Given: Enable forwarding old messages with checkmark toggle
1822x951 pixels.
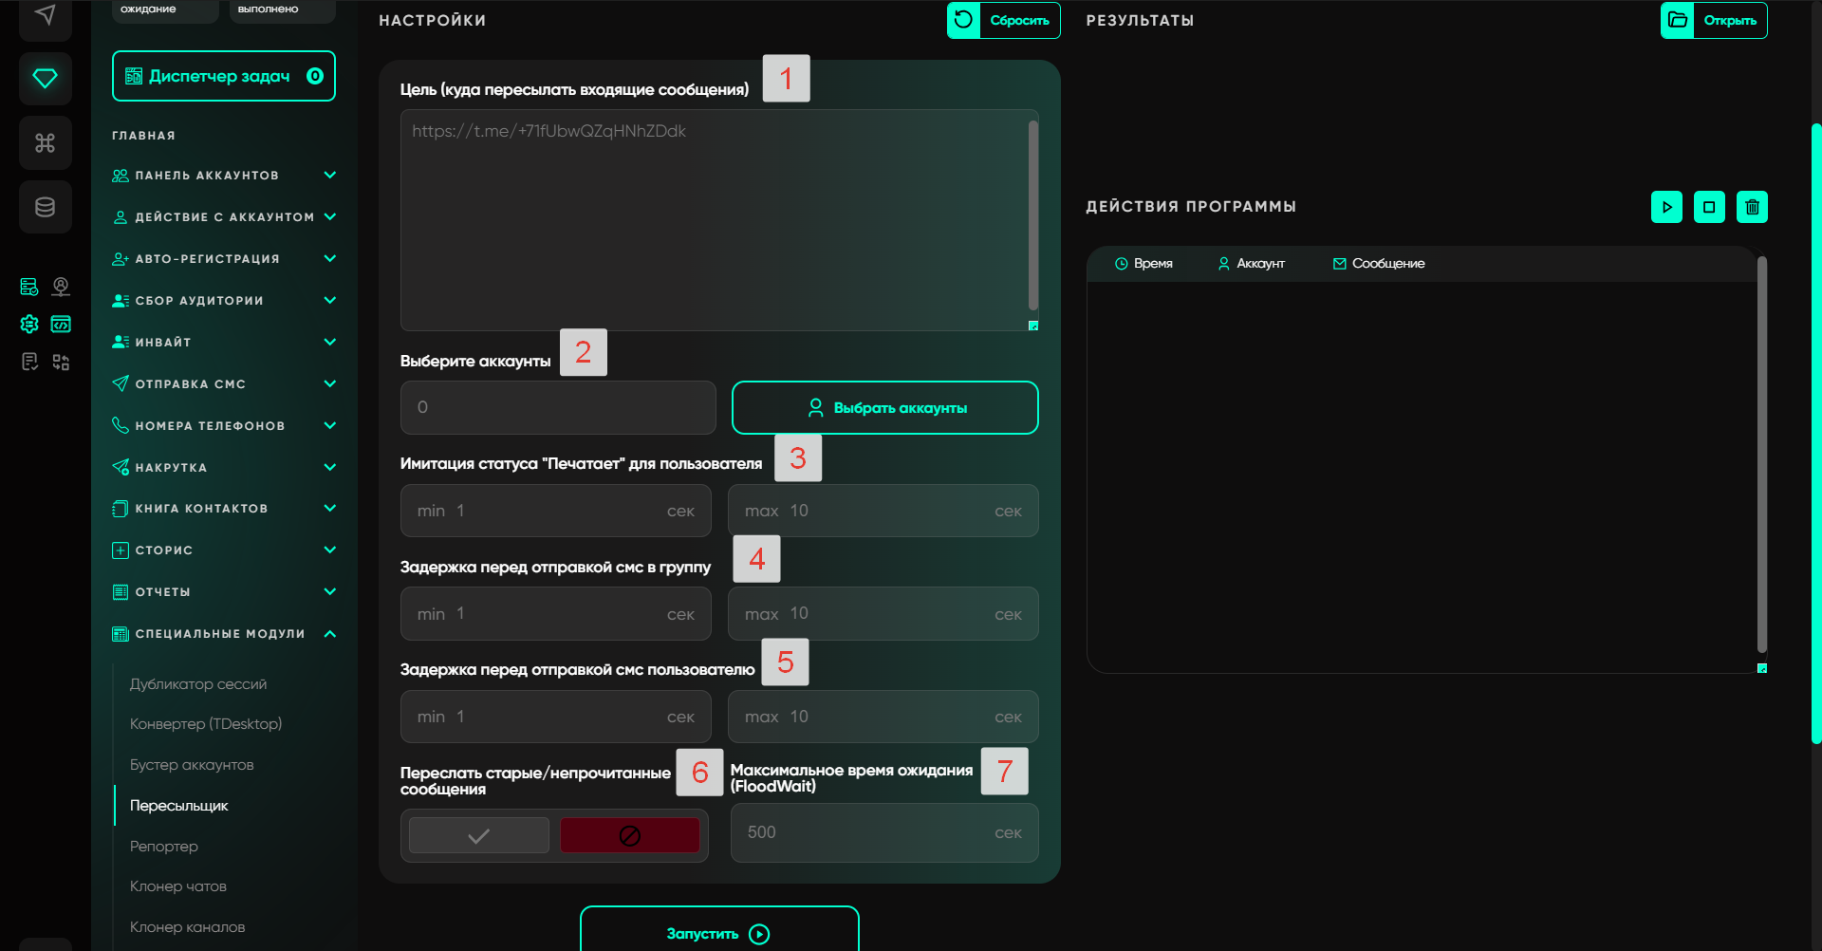Looking at the screenshot, I should pyautogui.click(x=479, y=835).
